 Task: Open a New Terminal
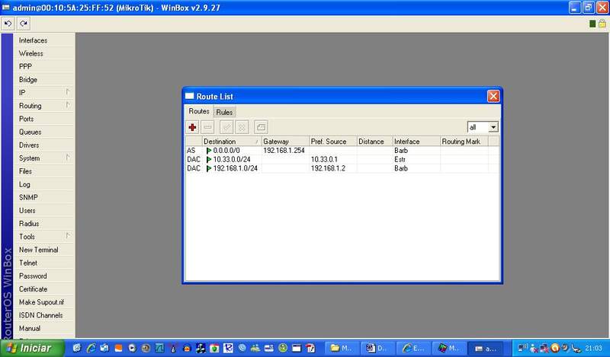coord(43,250)
